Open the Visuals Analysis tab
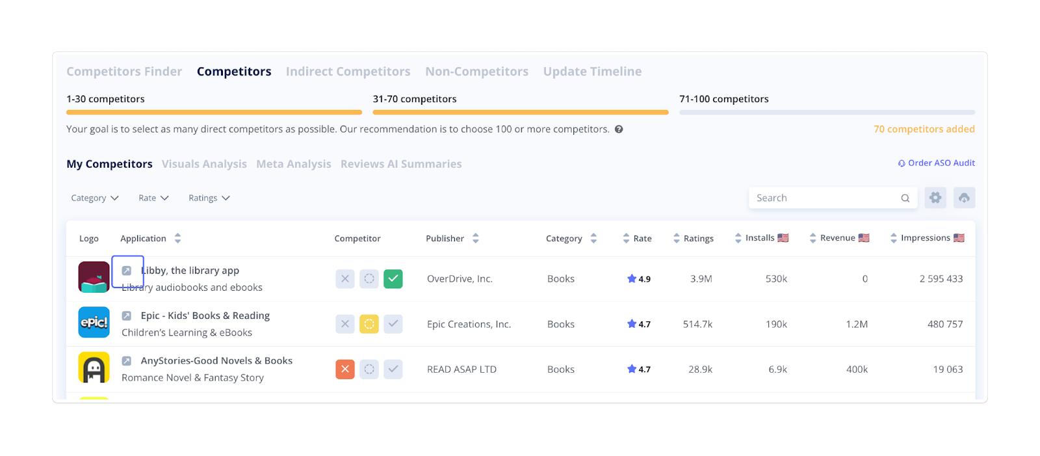Image resolution: width=1040 pixels, height=456 pixels. pyautogui.click(x=204, y=164)
